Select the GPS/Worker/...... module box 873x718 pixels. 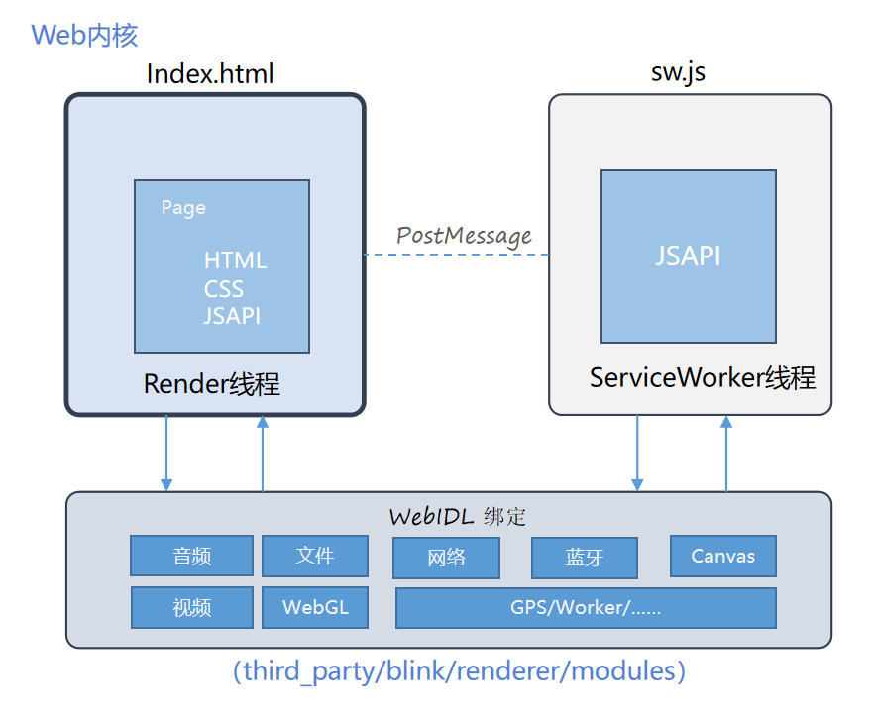(585, 608)
